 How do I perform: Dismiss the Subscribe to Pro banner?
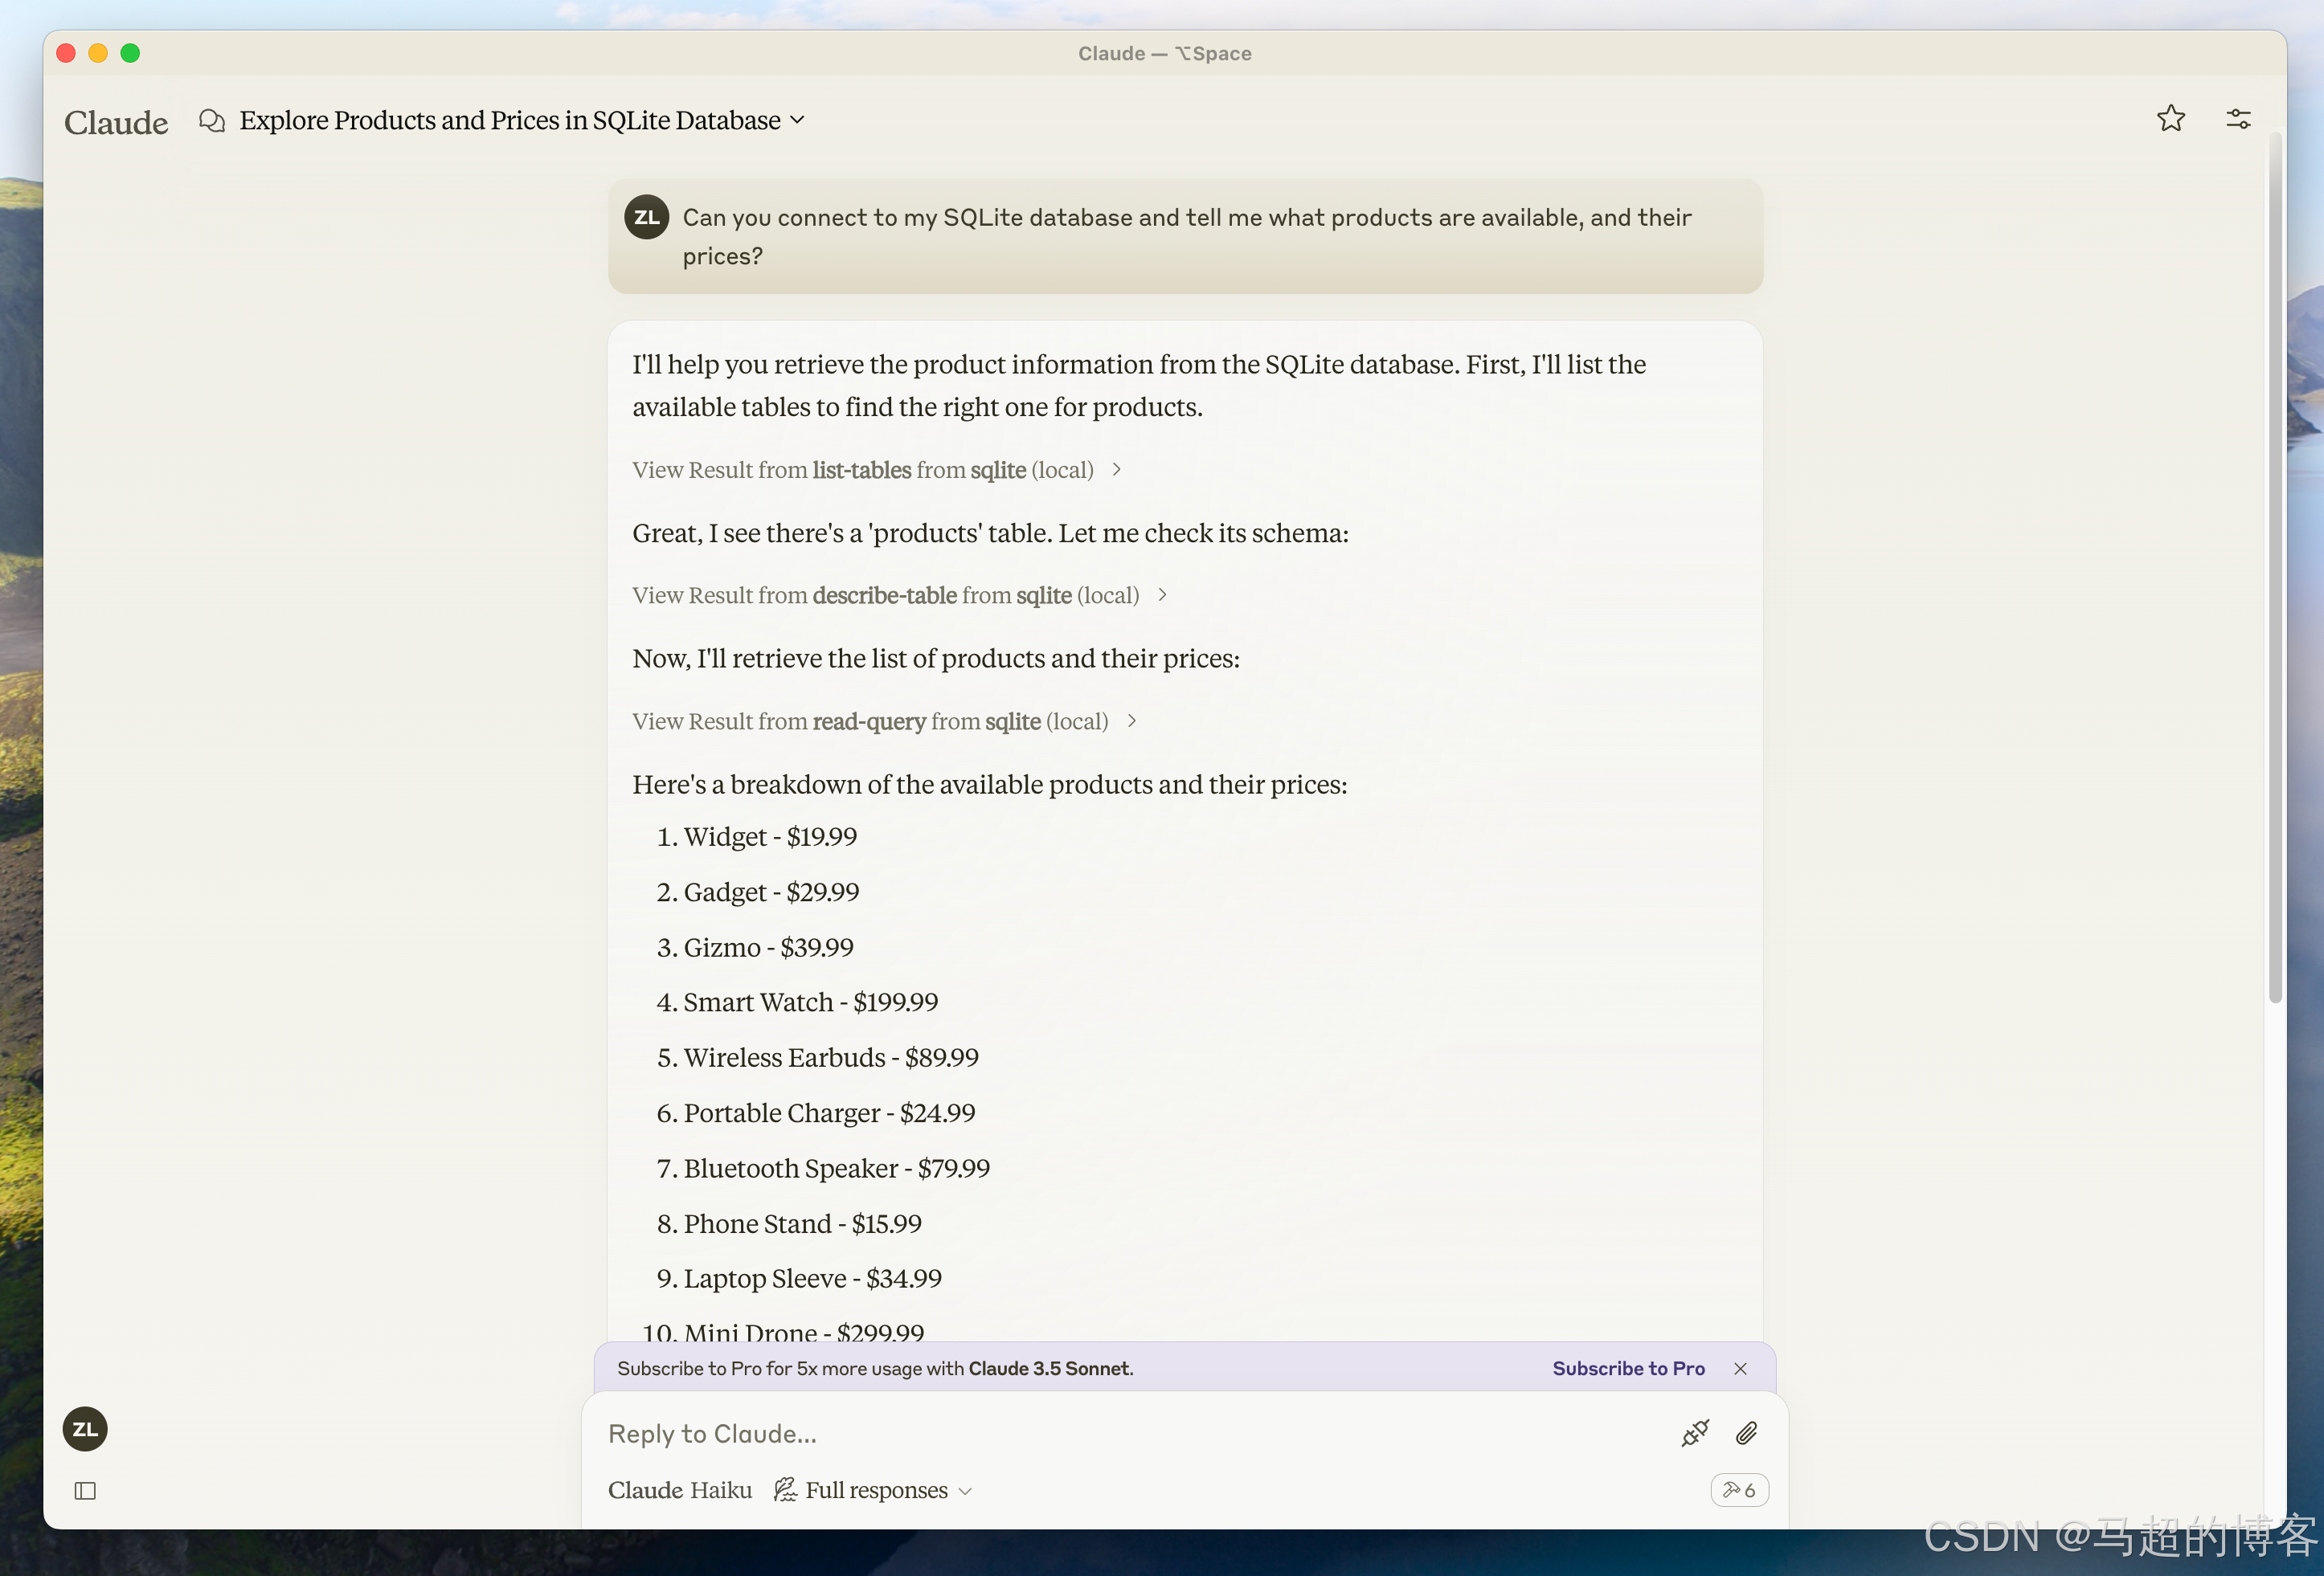(1741, 1368)
